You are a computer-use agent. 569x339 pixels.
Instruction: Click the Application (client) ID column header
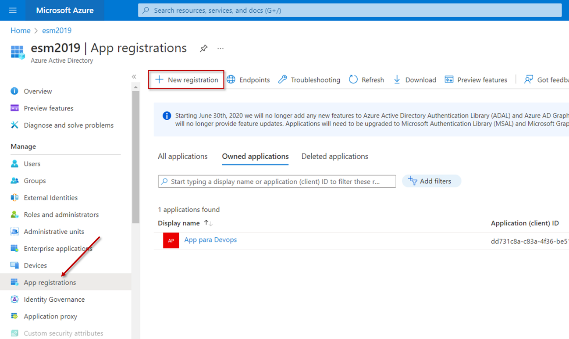coord(525,223)
